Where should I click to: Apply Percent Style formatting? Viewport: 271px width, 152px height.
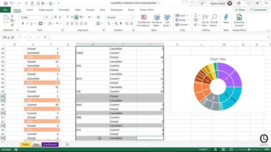tap(116, 24)
